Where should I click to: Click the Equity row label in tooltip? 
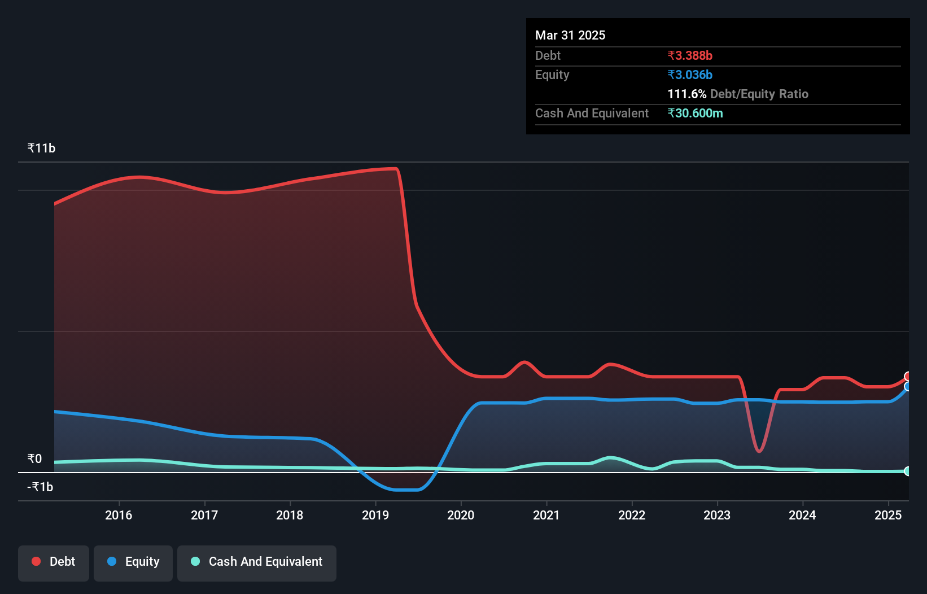pos(552,75)
